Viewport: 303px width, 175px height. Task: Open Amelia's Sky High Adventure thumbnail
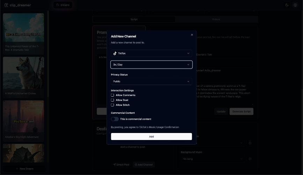pos(23,116)
